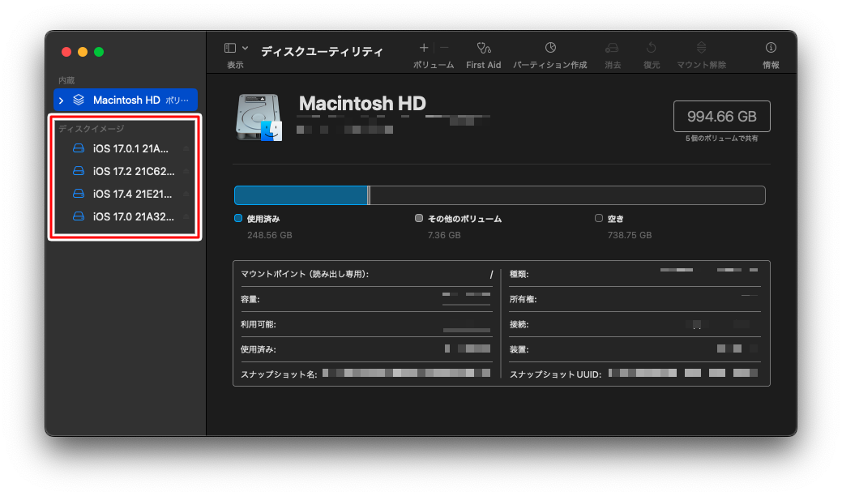Click the 内蔵 sidebar section header
842x496 pixels.
click(66, 80)
